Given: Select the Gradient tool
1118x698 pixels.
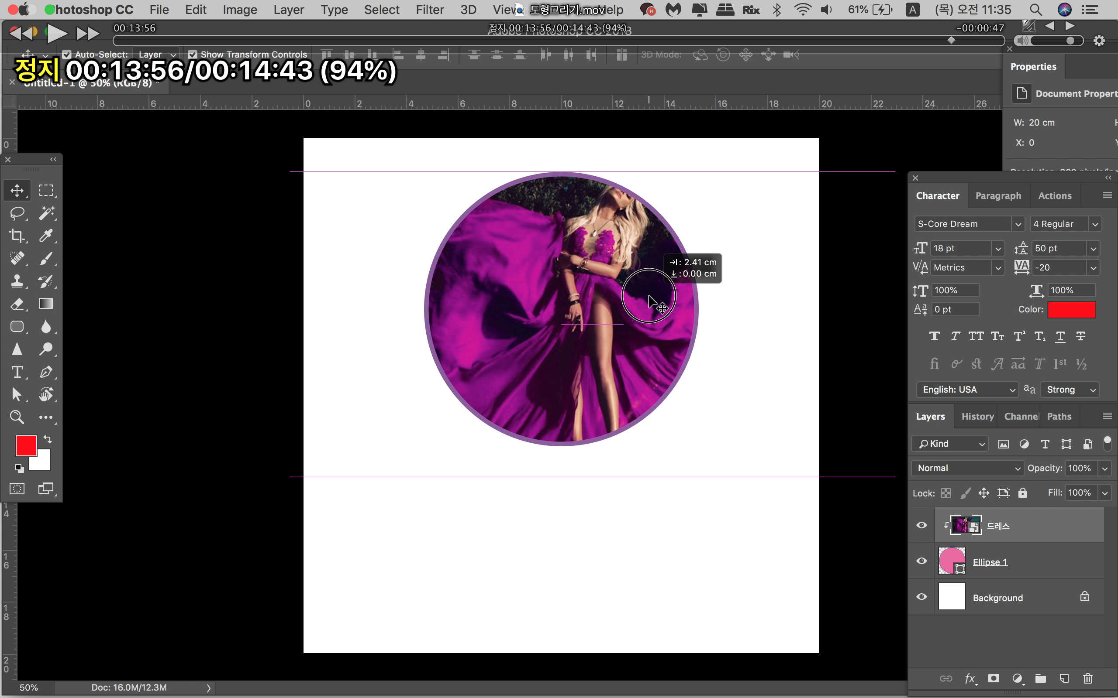Looking at the screenshot, I should [46, 304].
